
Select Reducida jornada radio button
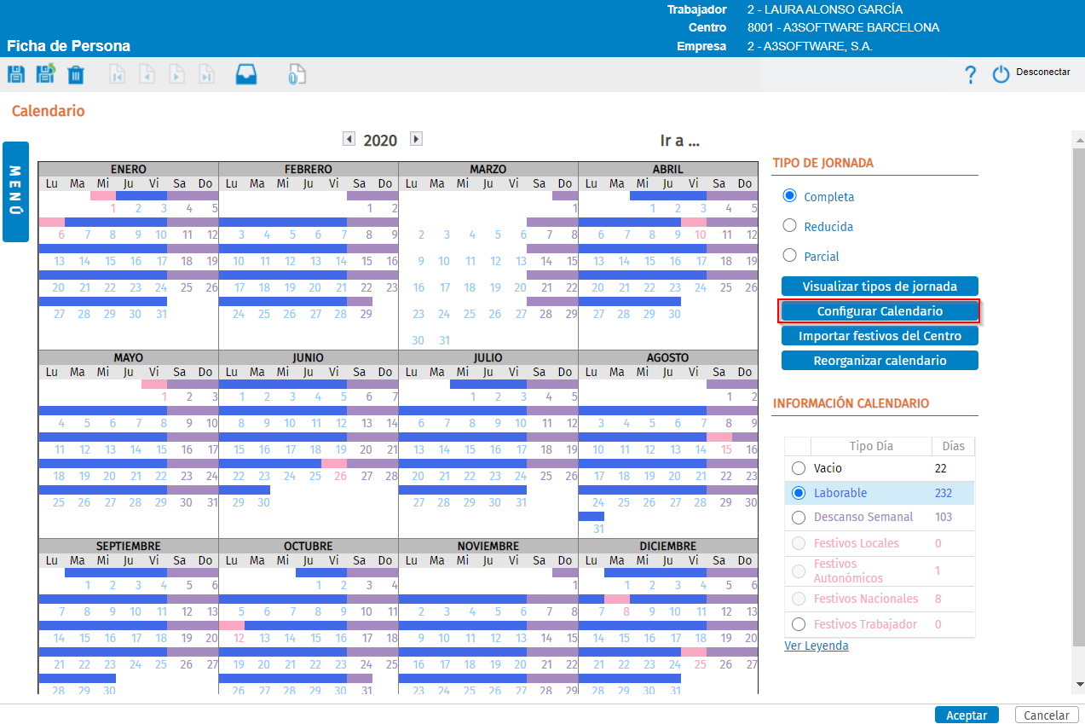(x=789, y=226)
